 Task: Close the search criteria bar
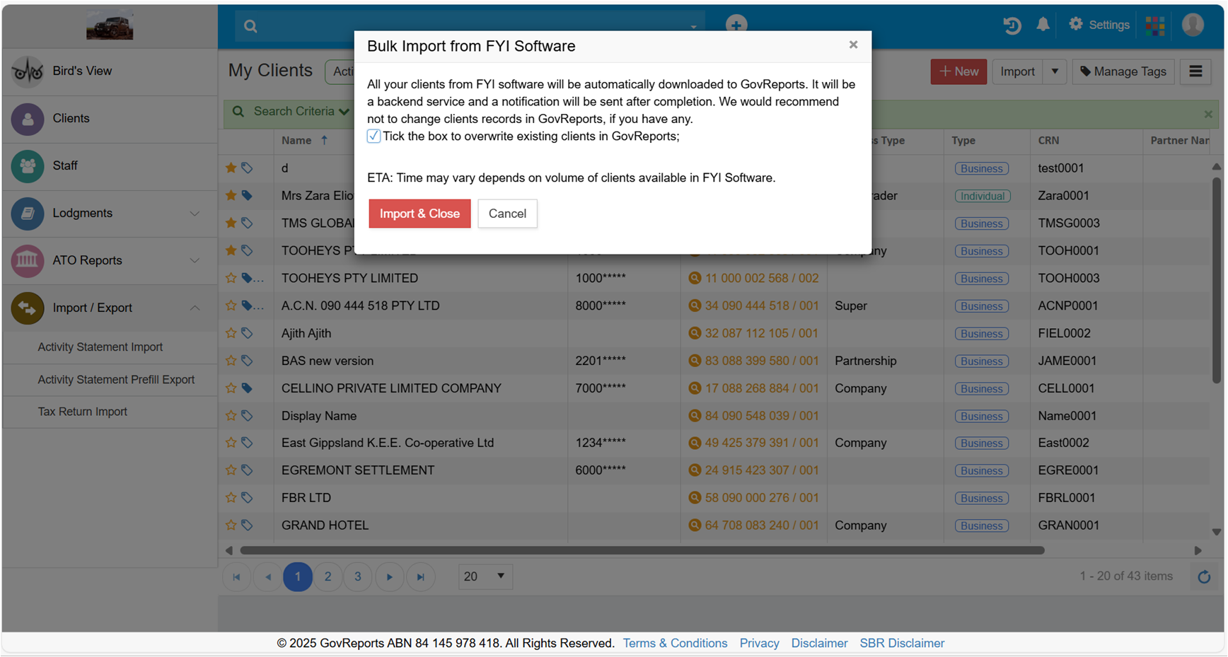[x=1208, y=114]
